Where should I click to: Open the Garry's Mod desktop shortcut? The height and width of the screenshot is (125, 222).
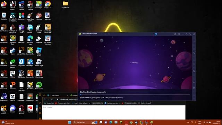point(22,63)
